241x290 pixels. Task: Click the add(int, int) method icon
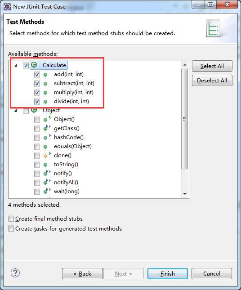tap(45, 75)
